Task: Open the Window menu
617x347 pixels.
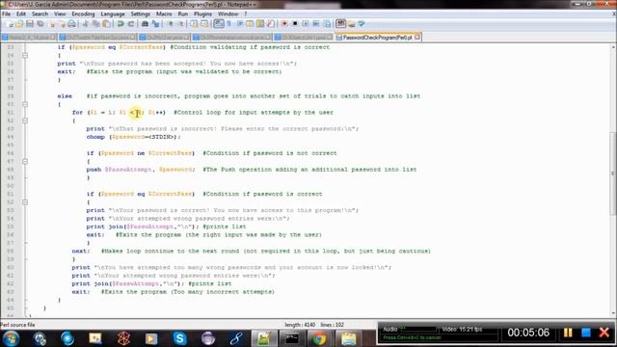Action: [228, 13]
